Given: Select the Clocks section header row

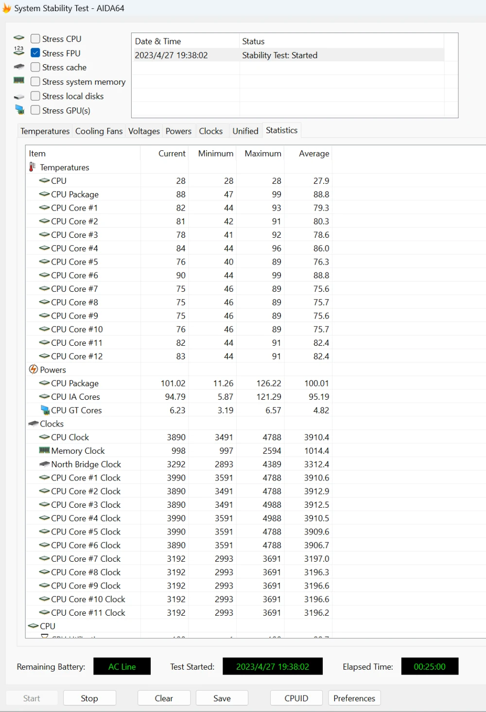Looking at the screenshot, I should point(52,424).
